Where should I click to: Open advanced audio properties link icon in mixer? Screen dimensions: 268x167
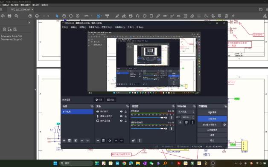pyautogui.click(x=133, y=141)
